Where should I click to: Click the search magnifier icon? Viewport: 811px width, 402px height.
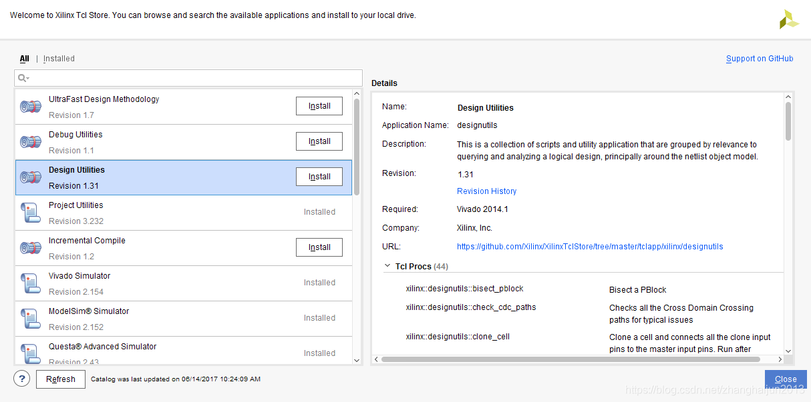click(21, 78)
